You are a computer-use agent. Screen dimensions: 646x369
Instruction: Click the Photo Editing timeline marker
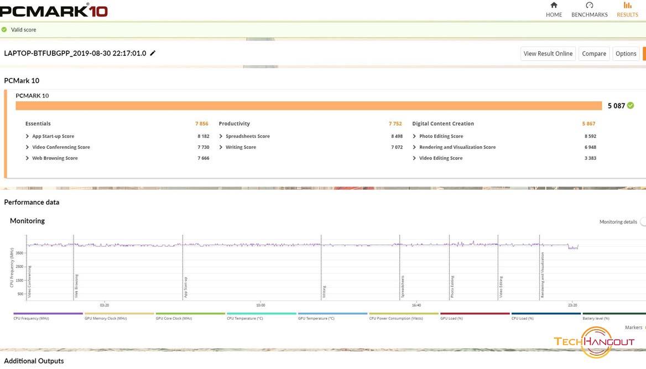(x=452, y=287)
